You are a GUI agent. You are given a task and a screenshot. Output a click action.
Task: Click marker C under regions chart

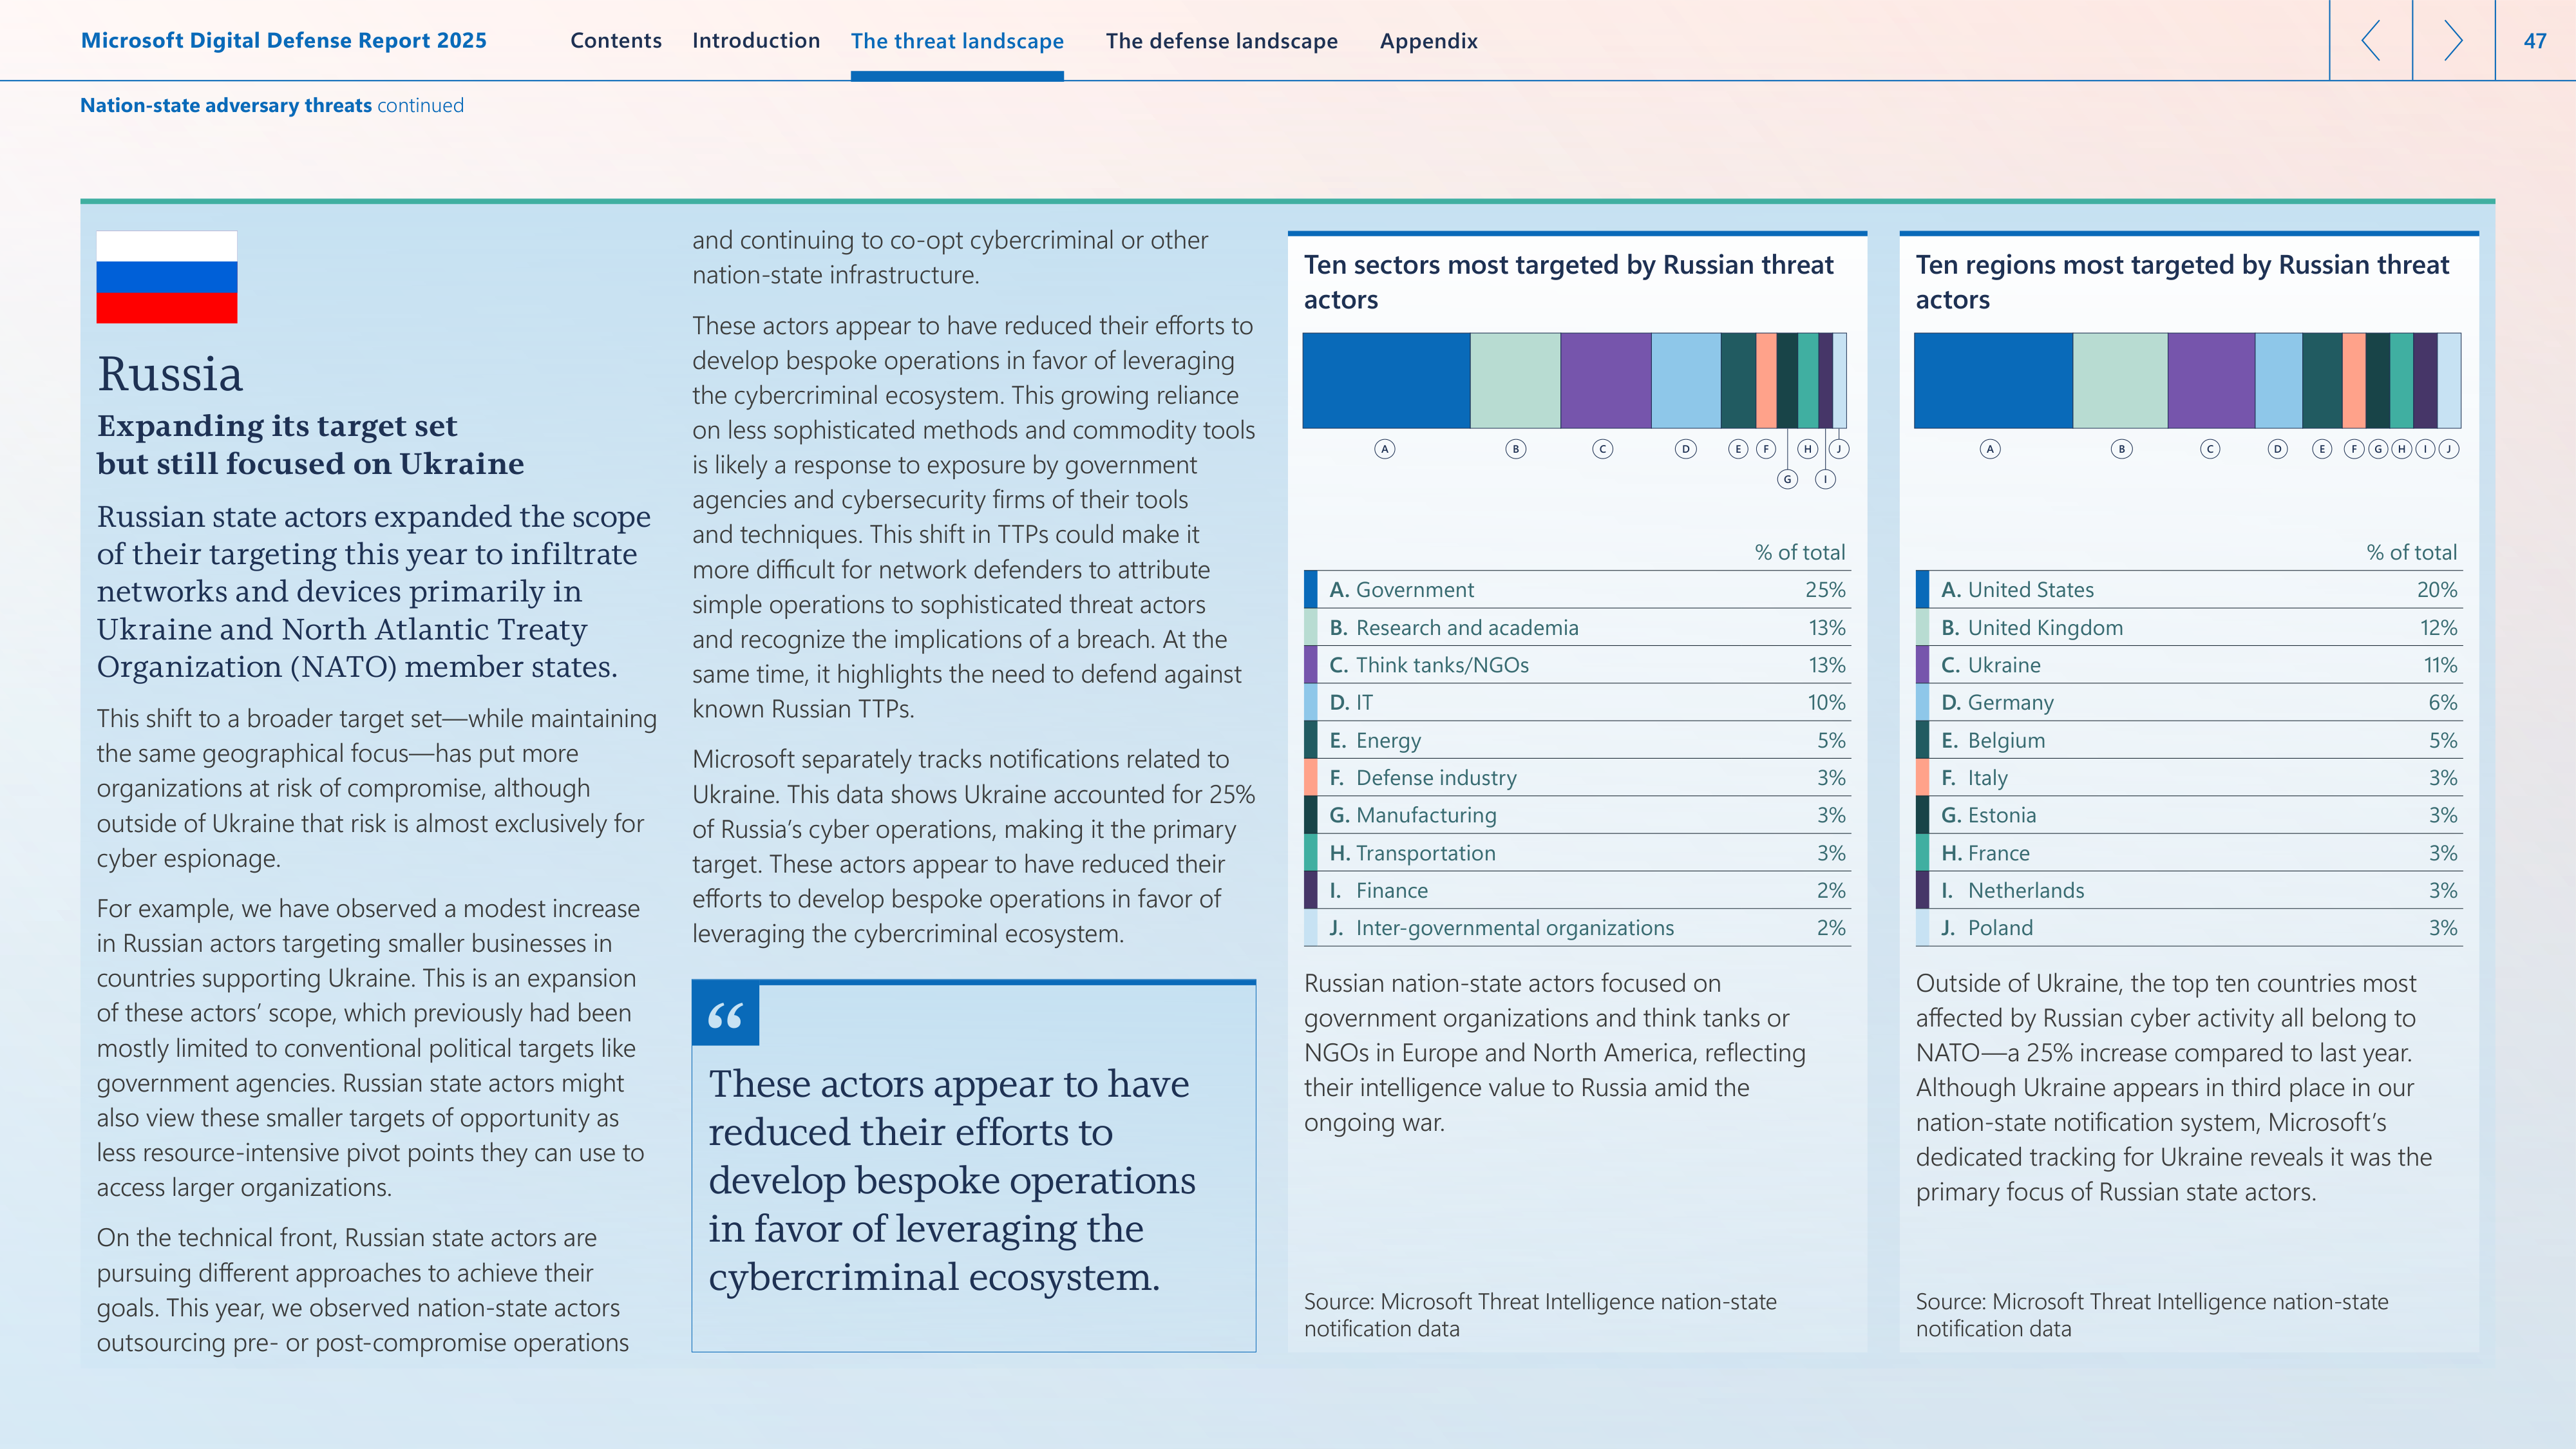[2211, 449]
